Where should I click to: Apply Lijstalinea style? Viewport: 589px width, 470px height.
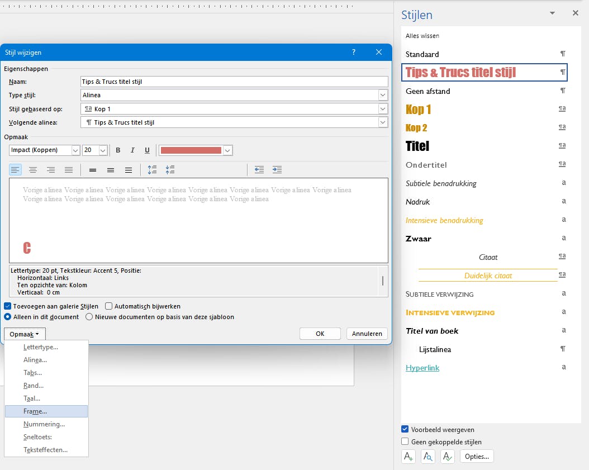[484, 349]
